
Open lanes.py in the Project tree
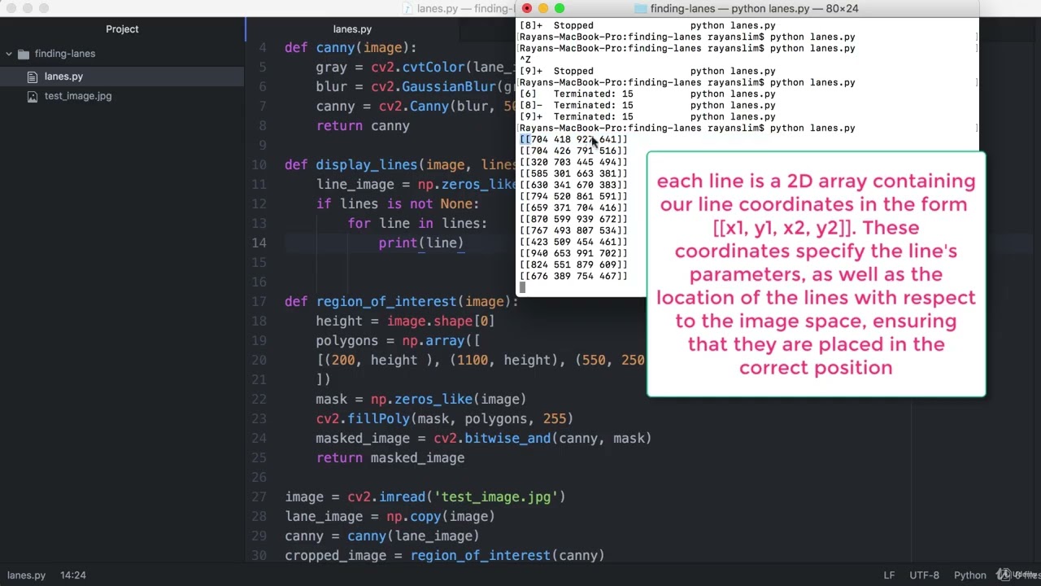(63, 77)
